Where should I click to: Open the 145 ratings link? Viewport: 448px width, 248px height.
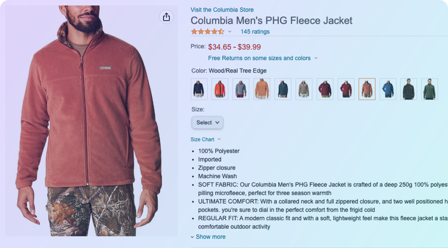click(x=255, y=32)
